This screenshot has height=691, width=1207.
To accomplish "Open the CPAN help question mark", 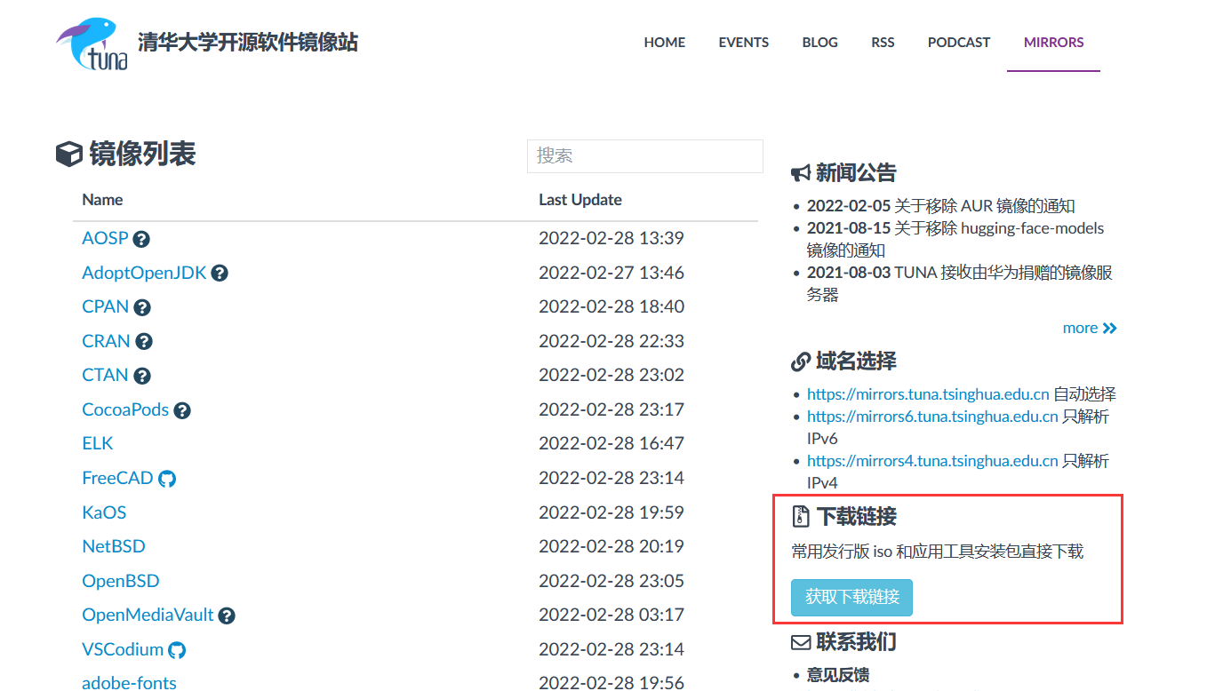I will [x=142, y=307].
